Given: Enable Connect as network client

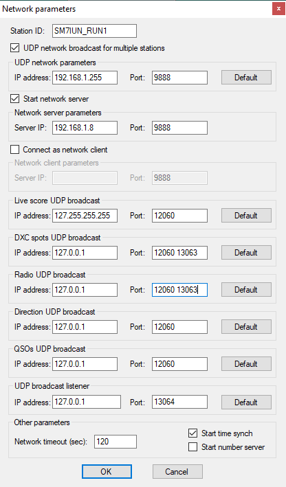Looking at the screenshot, I should pyautogui.click(x=14, y=149).
